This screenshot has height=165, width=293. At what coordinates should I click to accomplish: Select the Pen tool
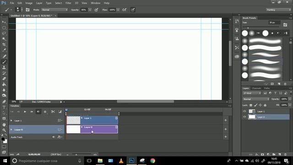point(4,102)
